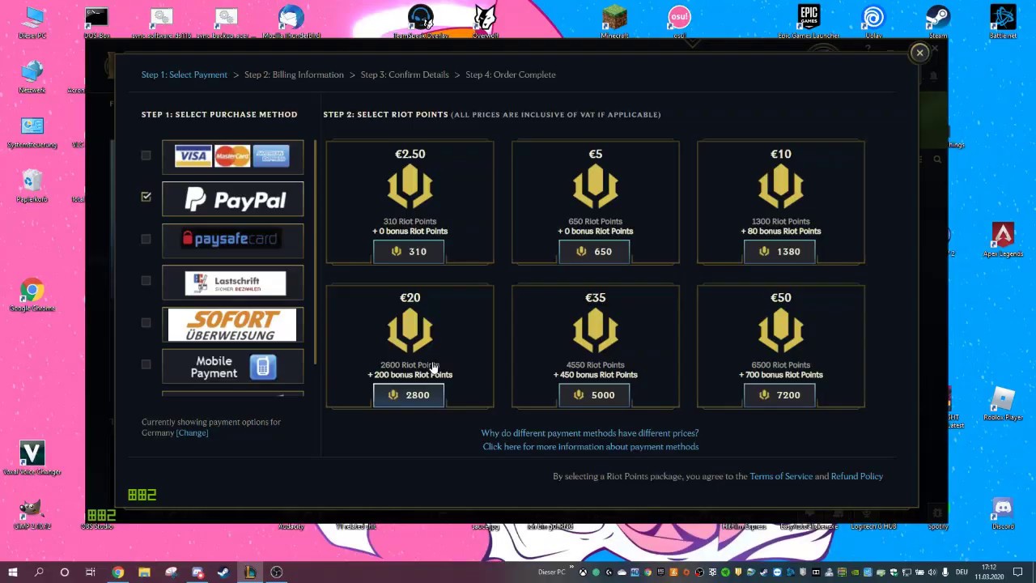Buy the 1380 Riot Points package
The height and width of the screenshot is (583, 1036).
780,252
